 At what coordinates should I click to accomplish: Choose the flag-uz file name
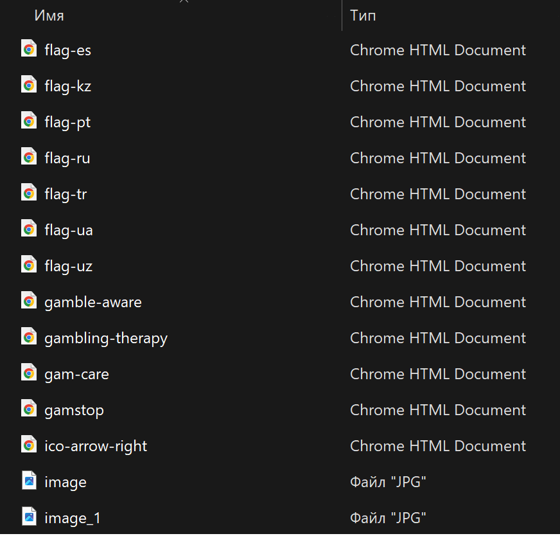click(68, 266)
